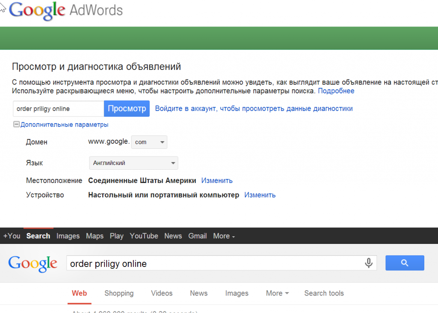Open Play in the black bar
Screen dimensions: 438x313
[117, 236]
